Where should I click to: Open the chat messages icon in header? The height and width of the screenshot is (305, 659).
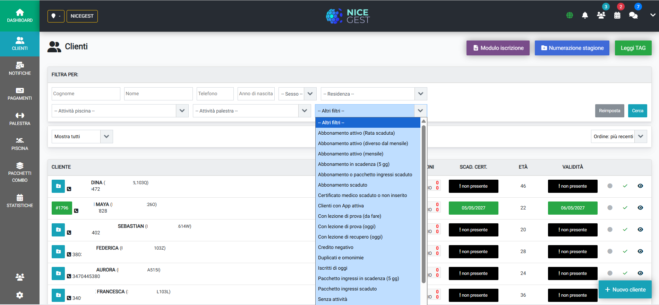633,15
